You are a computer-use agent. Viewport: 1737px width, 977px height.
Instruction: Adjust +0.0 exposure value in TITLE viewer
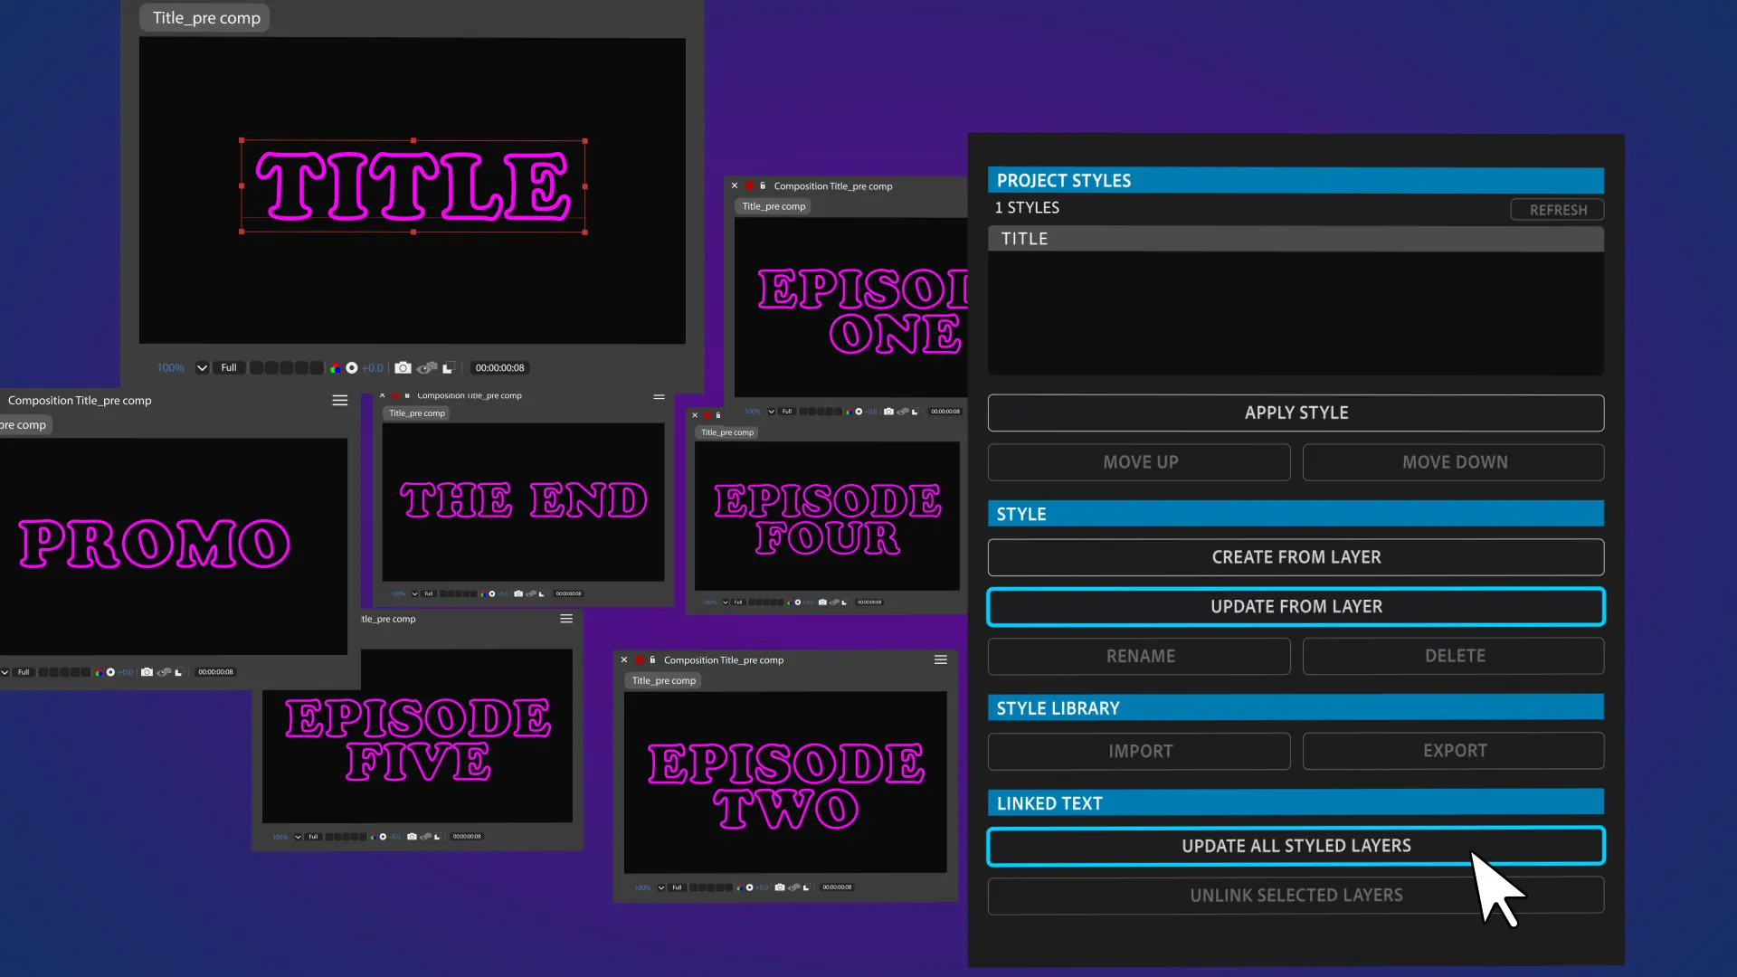coord(373,368)
